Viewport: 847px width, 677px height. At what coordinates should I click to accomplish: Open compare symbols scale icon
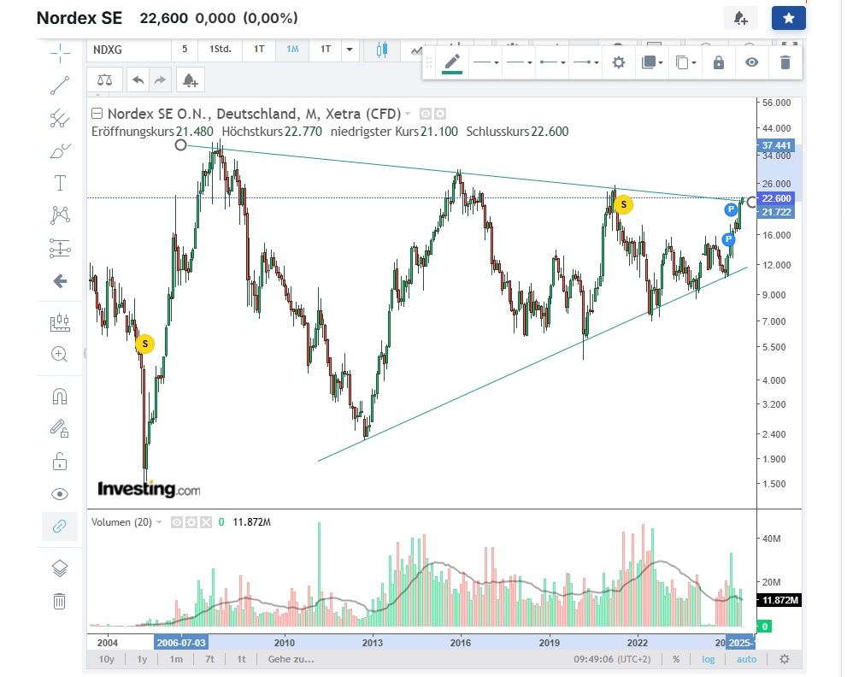coord(105,80)
